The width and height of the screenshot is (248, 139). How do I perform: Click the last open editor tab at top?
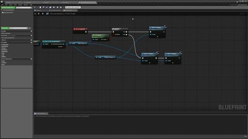(87, 3)
